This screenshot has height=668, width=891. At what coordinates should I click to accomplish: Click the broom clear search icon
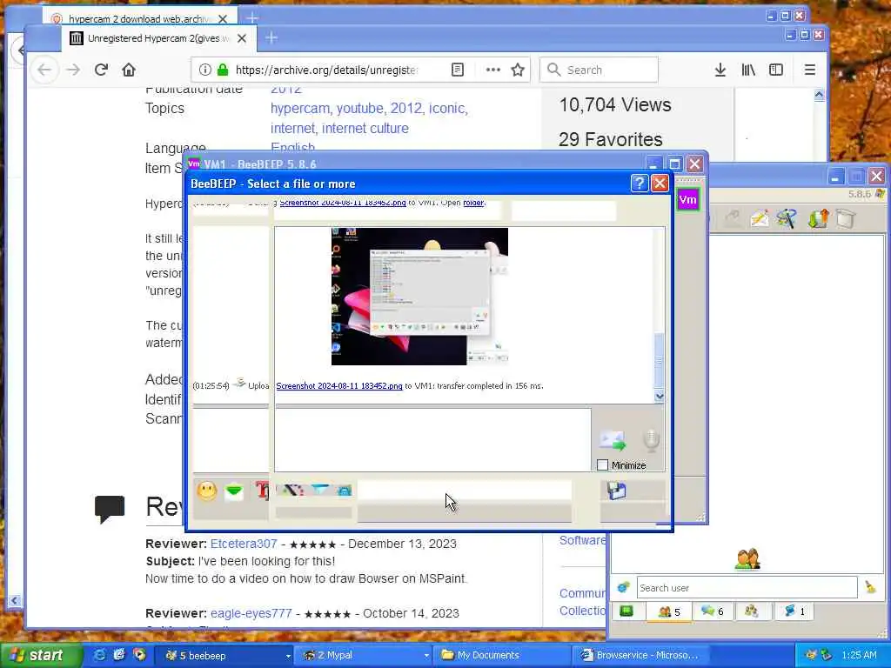[870, 587]
